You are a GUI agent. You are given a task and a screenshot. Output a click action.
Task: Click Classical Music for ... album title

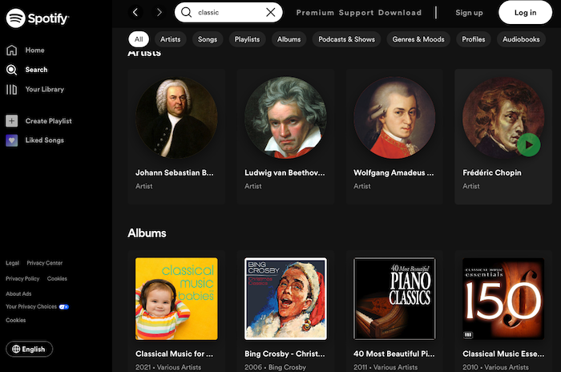174,354
